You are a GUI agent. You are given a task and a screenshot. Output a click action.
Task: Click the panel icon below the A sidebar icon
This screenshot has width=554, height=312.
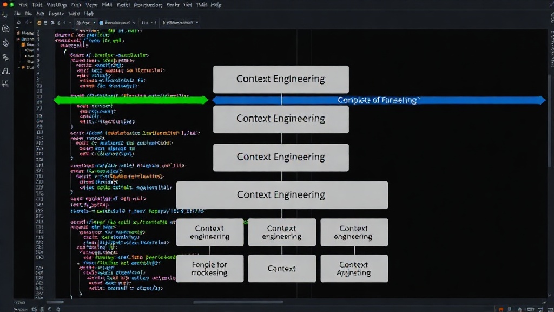(x=5, y=83)
